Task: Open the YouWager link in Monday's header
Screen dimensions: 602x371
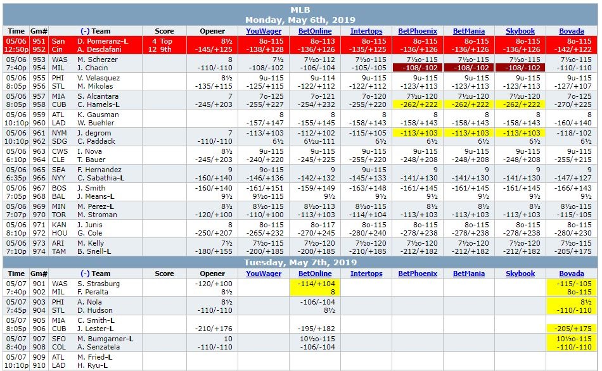Action: (x=264, y=31)
